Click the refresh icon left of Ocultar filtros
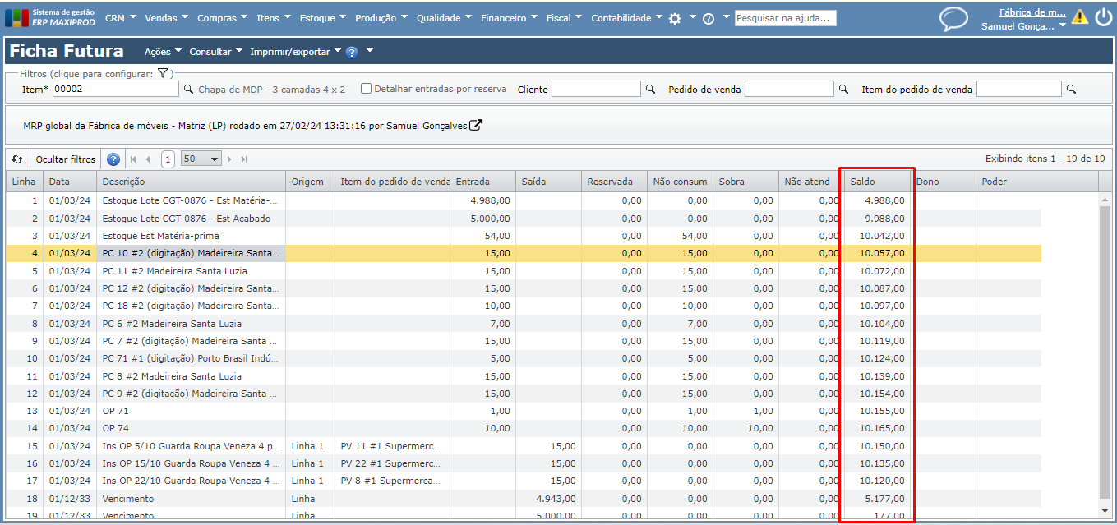 coord(17,159)
